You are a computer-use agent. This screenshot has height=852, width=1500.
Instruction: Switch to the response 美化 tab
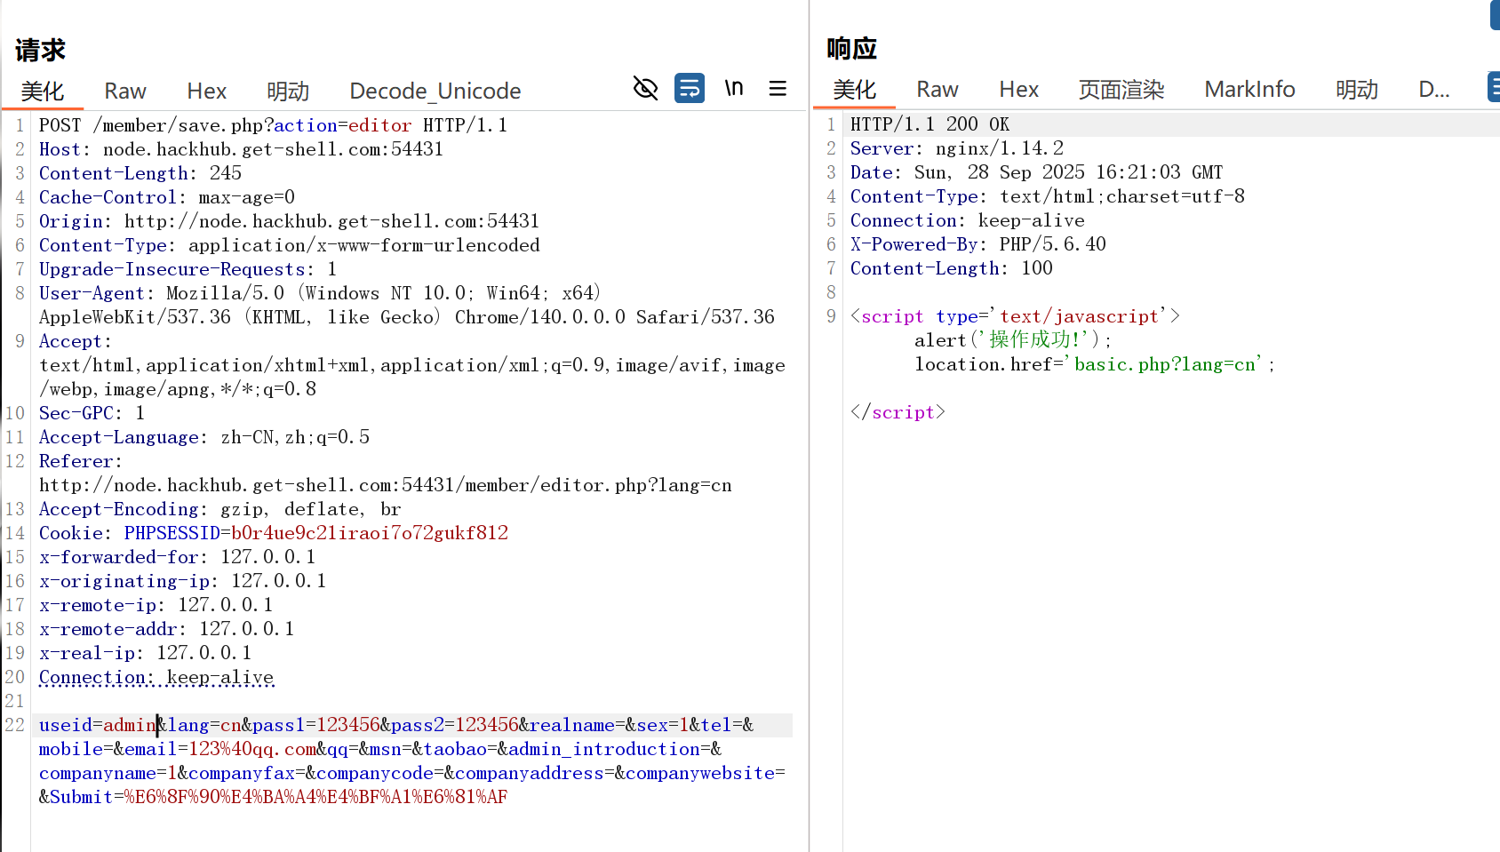pos(855,89)
